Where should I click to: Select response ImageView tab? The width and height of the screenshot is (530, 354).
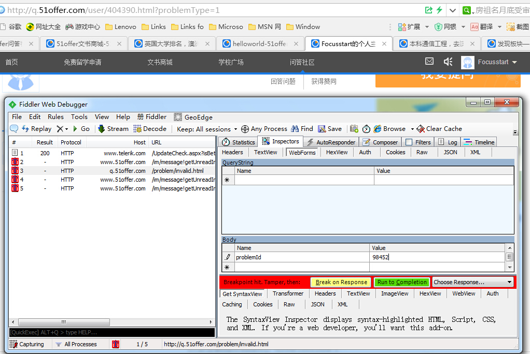tap(395, 293)
